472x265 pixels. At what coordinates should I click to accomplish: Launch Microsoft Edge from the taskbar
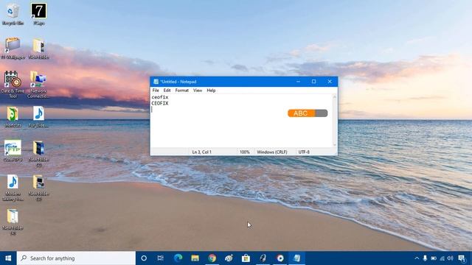click(178, 258)
